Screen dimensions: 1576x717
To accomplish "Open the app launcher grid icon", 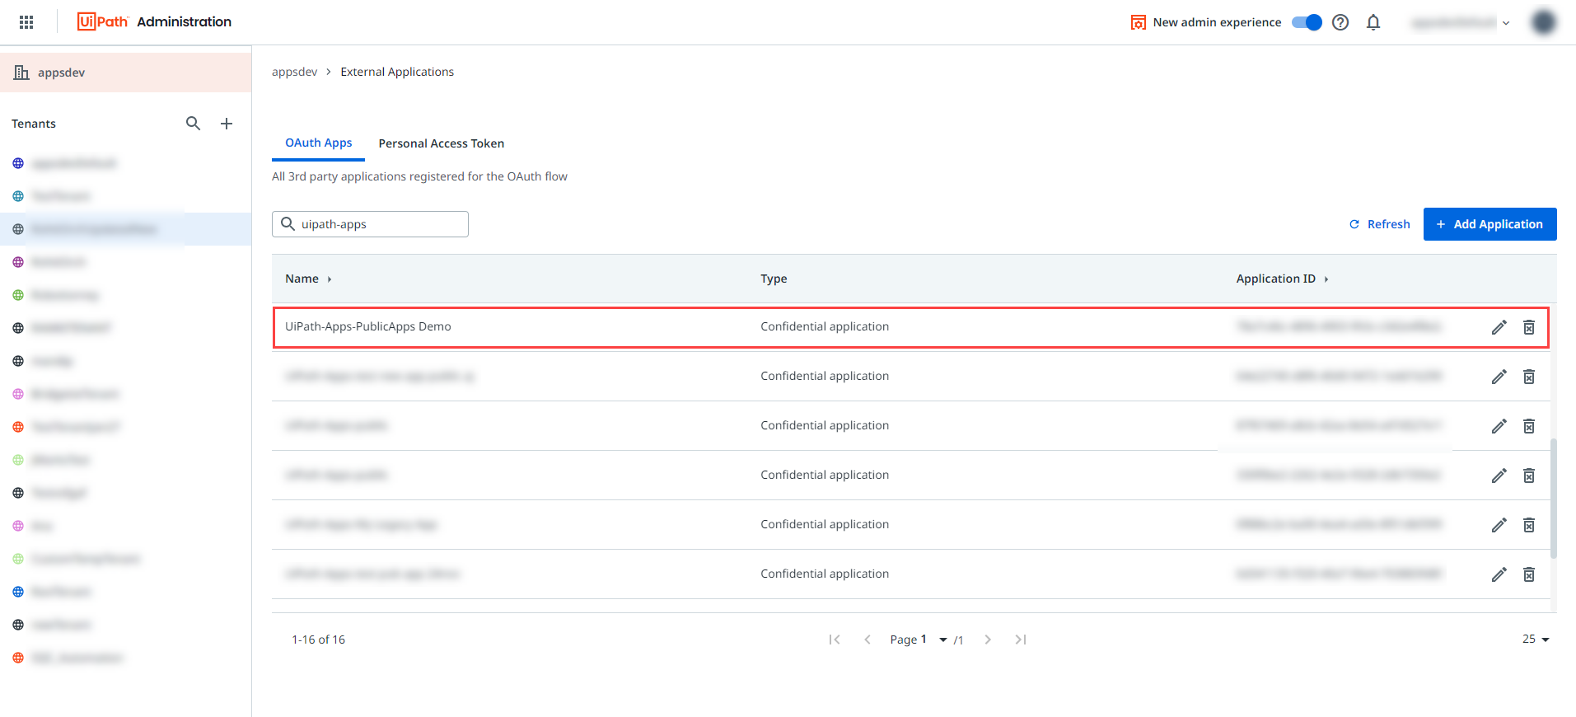I will pyautogui.click(x=26, y=22).
